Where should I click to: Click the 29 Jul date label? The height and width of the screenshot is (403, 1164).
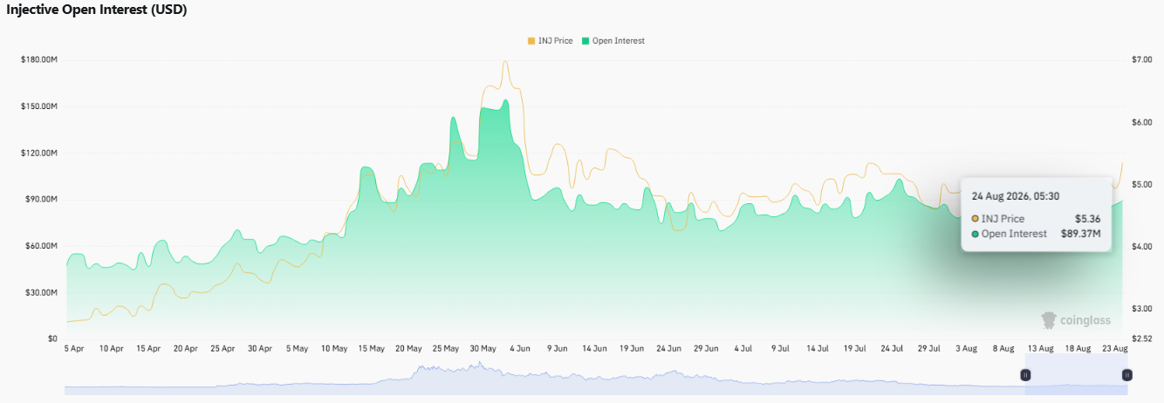[x=929, y=349]
